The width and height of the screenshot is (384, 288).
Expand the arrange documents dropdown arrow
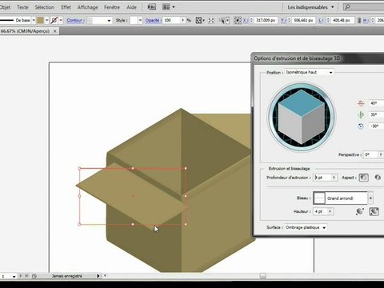coord(174,7)
